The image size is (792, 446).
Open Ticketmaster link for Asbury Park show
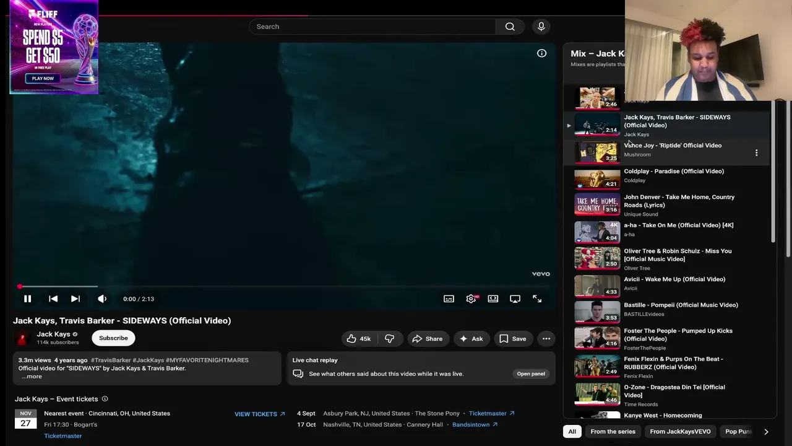point(491,413)
